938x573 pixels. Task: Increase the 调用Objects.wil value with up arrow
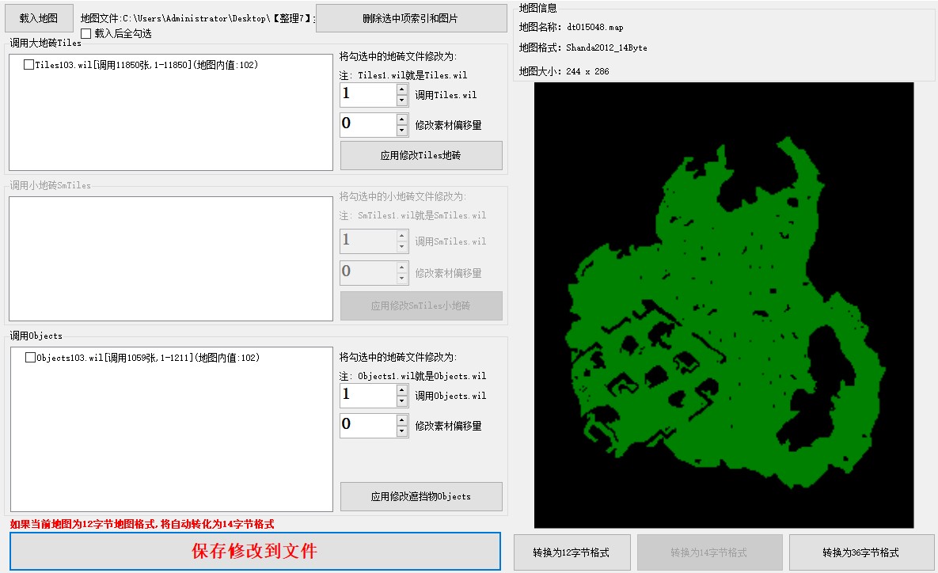(x=402, y=390)
